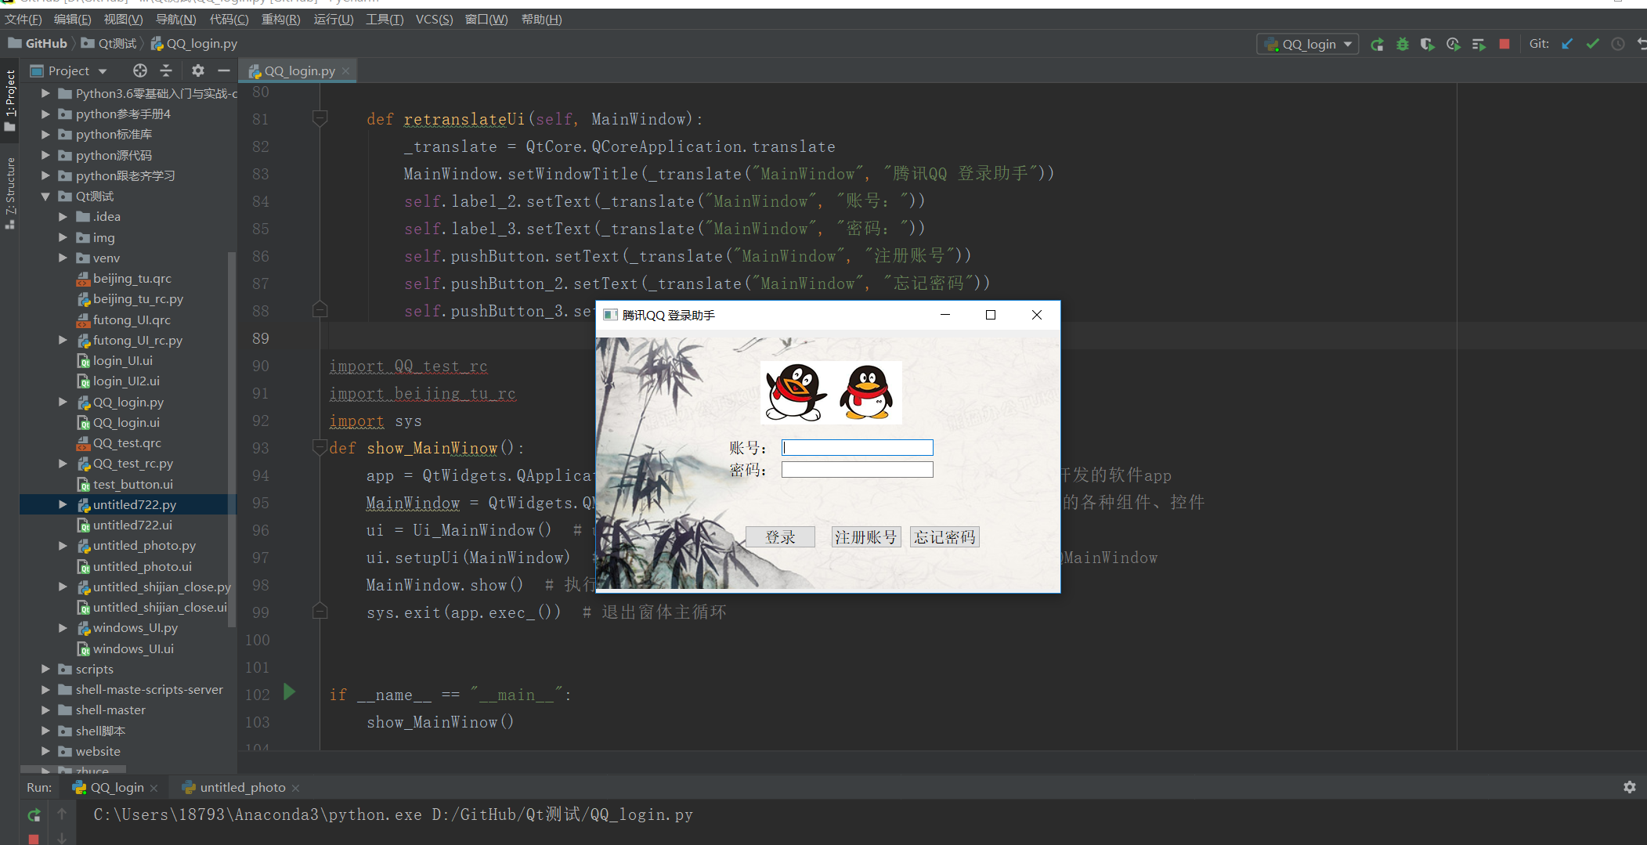Open the 文件(F) menu
The height and width of the screenshot is (845, 1647).
[23, 19]
